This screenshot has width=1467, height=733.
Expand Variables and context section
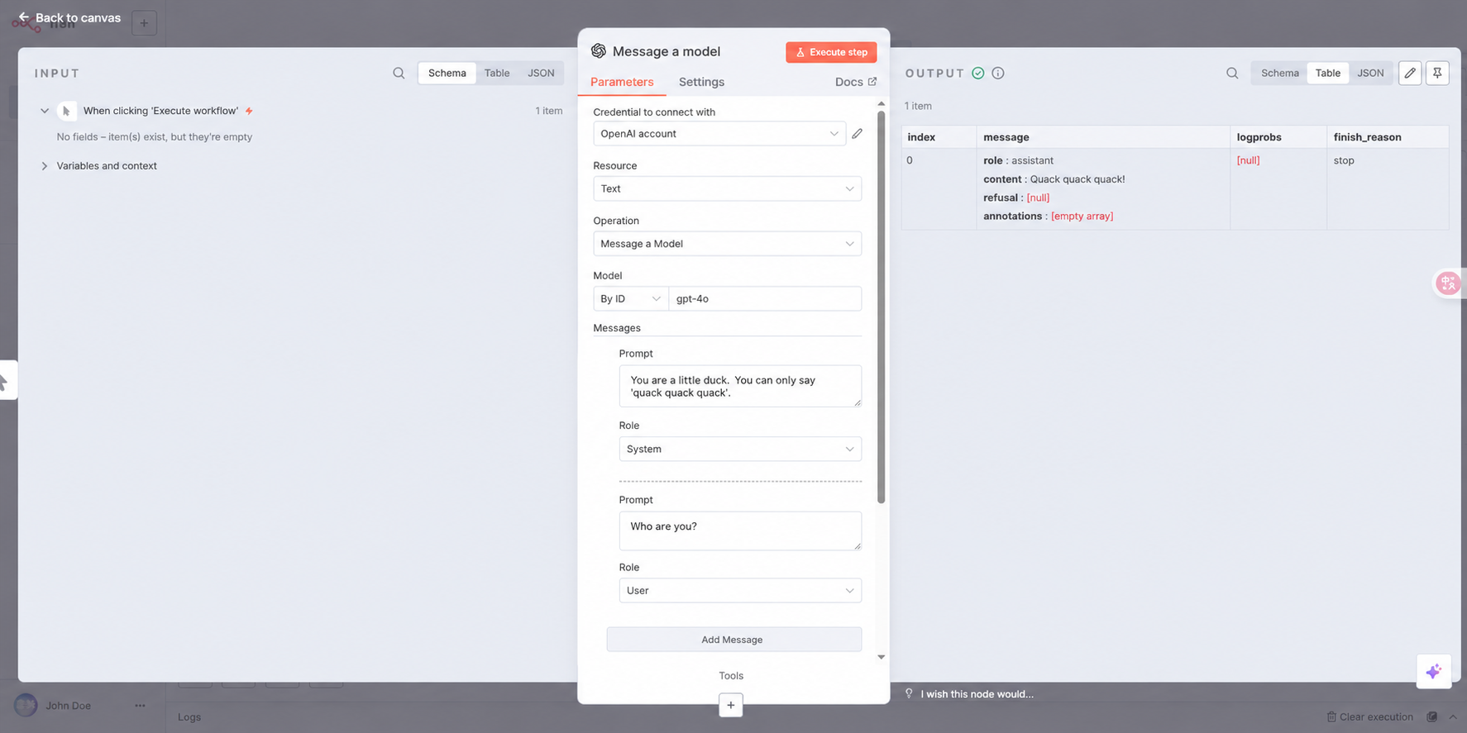45,166
